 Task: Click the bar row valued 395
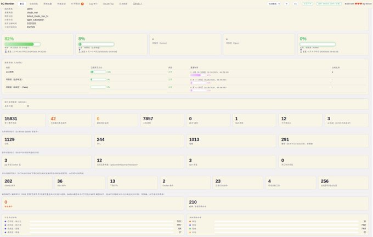(x=93, y=228)
